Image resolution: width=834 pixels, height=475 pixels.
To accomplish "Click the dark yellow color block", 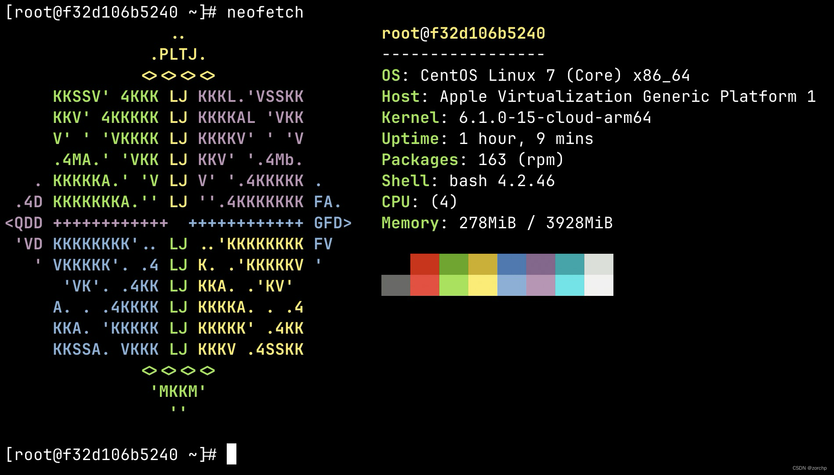I will (483, 264).
